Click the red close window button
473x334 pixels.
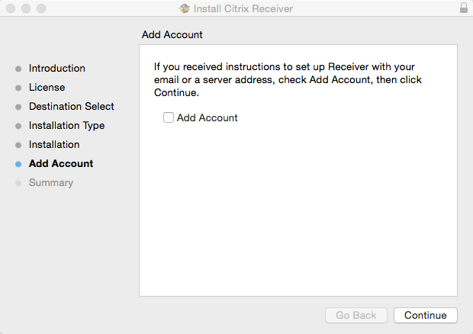[11, 8]
